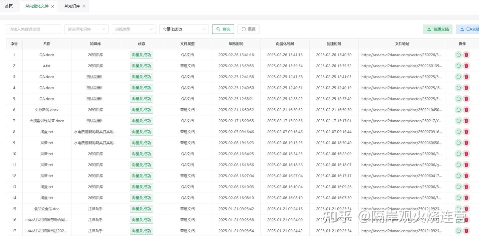Close the AI向量化文件 tab
Image resolution: width=479 pixels, height=236 pixels.
[x=52, y=6]
